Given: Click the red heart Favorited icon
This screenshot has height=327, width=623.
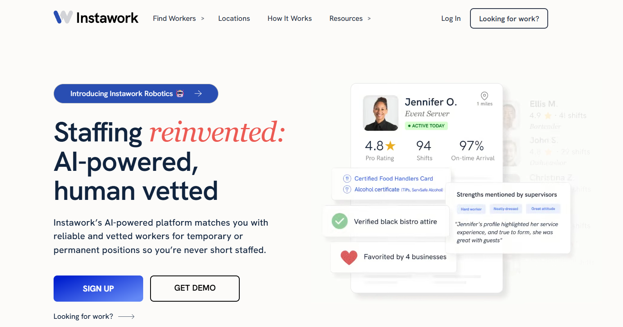Looking at the screenshot, I should (x=349, y=257).
